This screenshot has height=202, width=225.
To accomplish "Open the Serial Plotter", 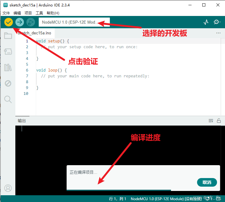I will click(x=206, y=22).
